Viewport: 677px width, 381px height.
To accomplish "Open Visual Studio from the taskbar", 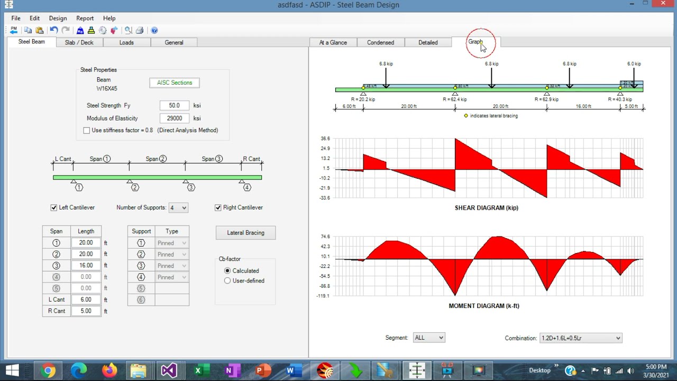I will pos(169,370).
